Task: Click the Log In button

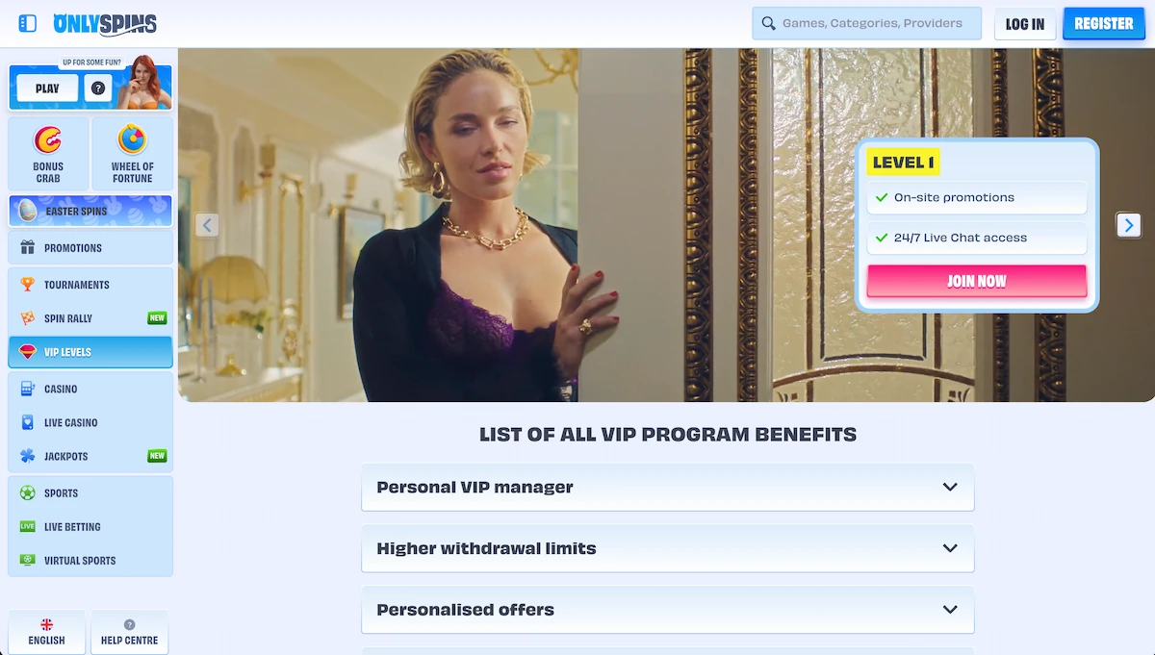Action: [1025, 24]
